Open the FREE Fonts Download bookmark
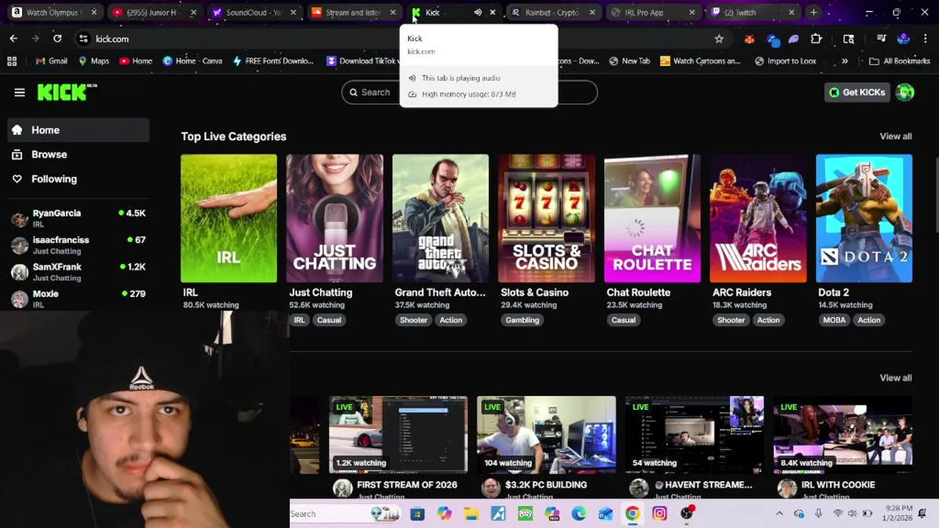 273,61
